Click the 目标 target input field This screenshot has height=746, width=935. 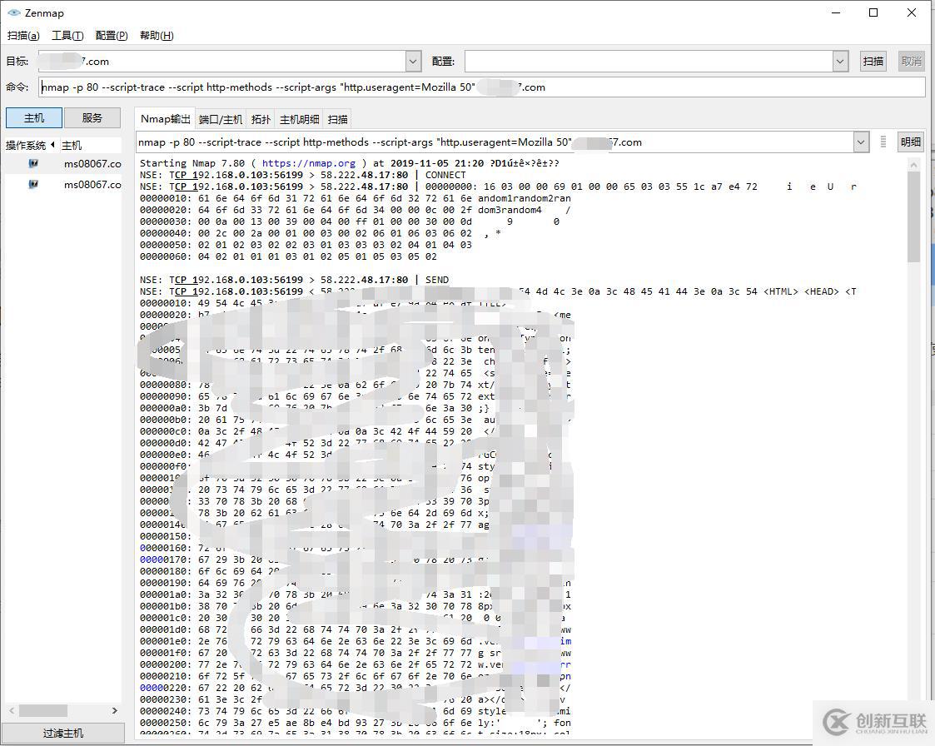pyautogui.click(x=221, y=62)
